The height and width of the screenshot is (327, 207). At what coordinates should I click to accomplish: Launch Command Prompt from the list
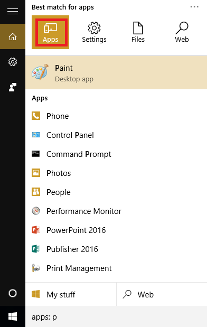point(116,154)
